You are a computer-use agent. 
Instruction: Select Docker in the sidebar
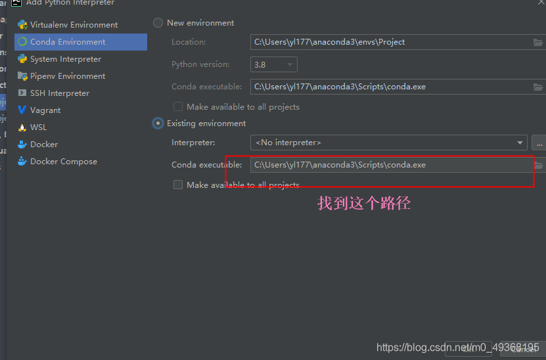pos(81,144)
